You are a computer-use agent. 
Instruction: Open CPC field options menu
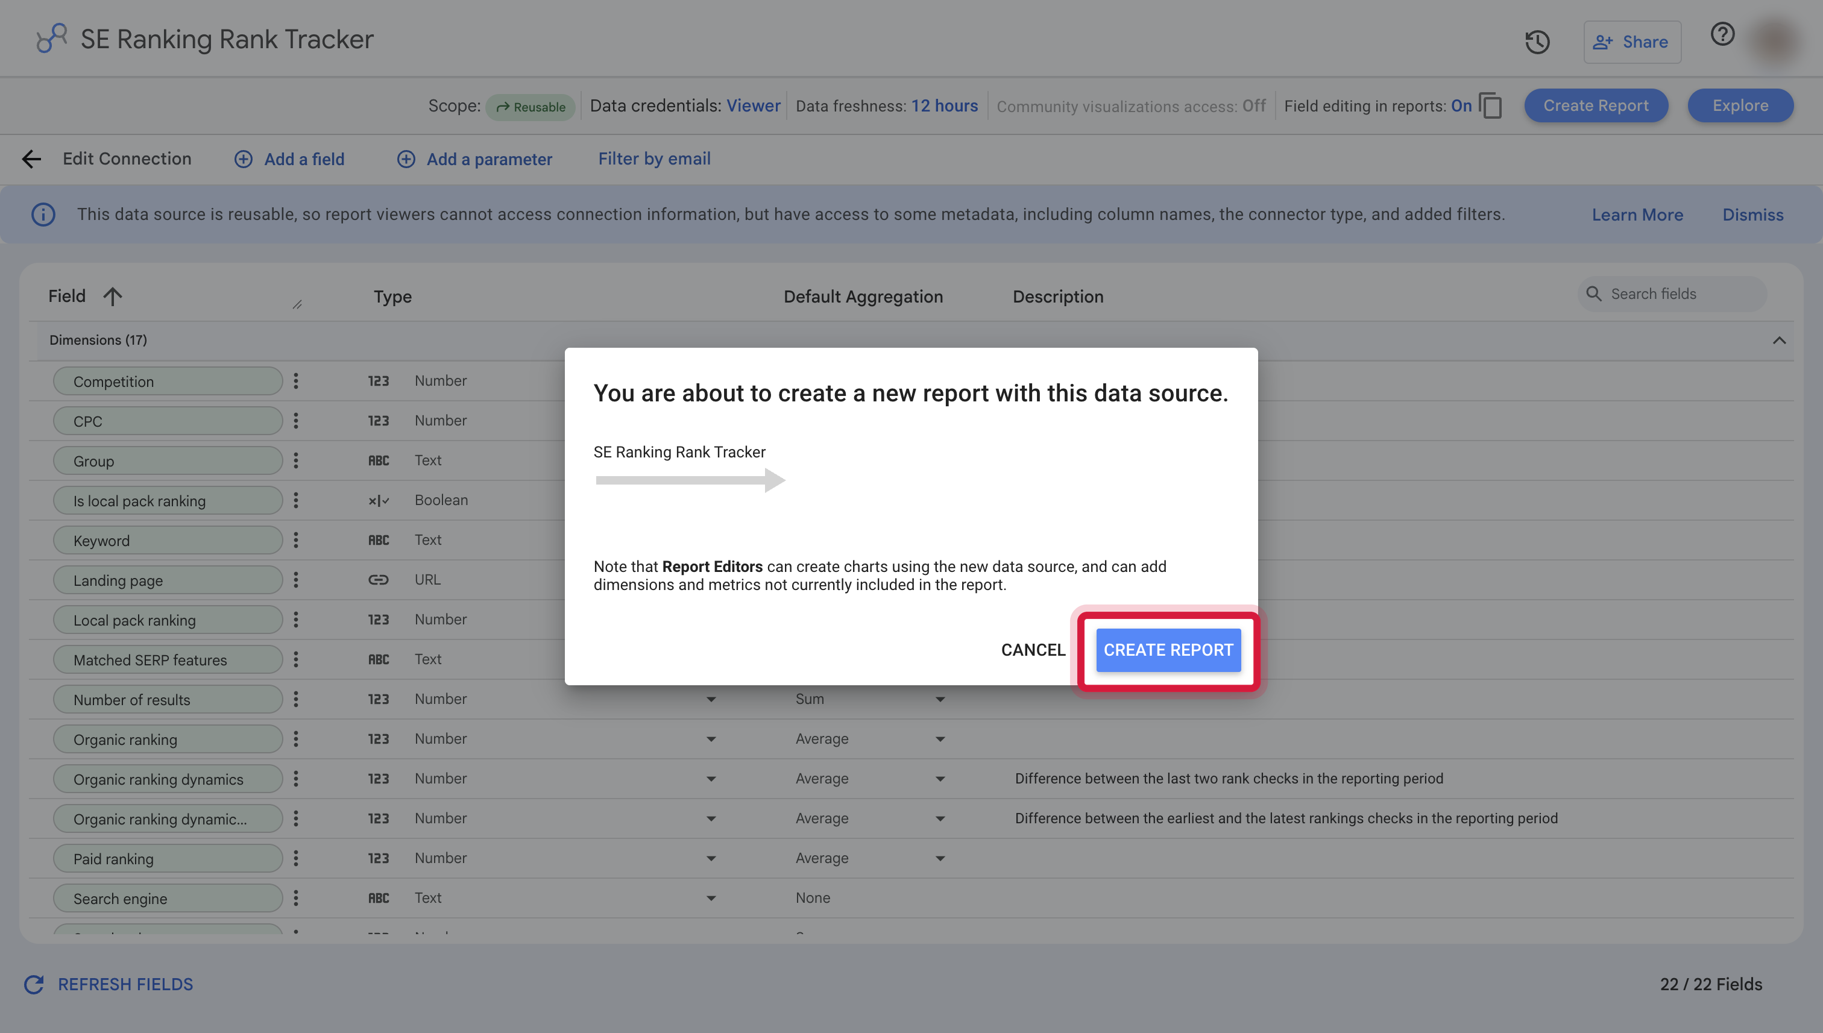296,421
